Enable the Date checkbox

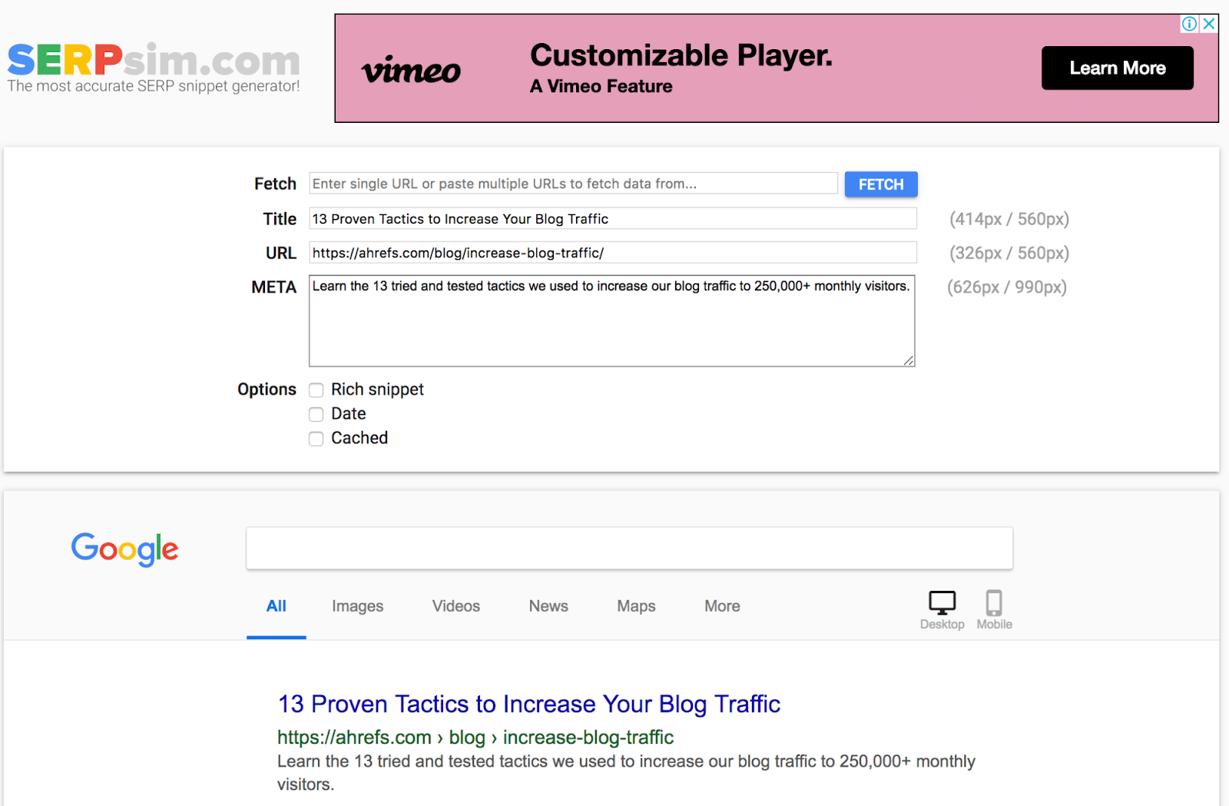click(316, 415)
